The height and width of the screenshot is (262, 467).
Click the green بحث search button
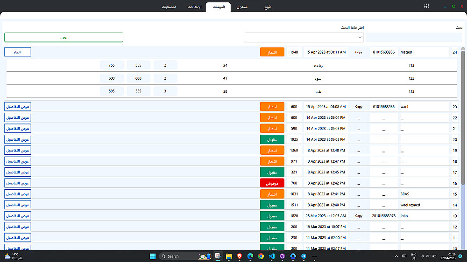[x=64, y=37]
